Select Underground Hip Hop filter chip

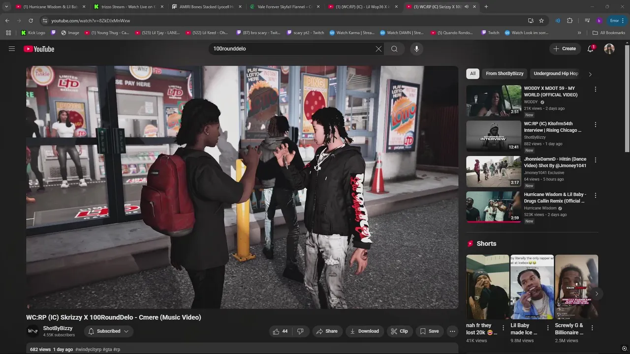tap(556, 74)
